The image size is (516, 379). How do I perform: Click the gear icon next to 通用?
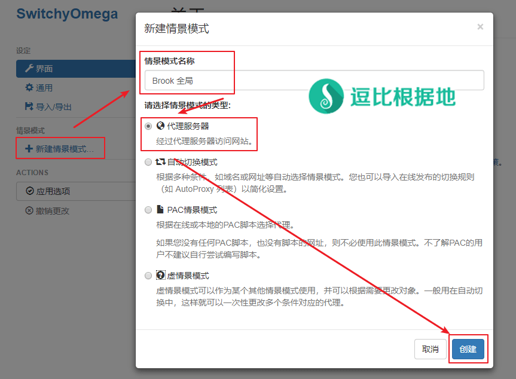[29, 88]
